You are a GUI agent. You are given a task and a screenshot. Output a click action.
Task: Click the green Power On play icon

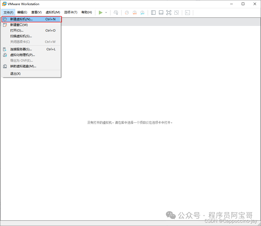[x=100, y=13]
